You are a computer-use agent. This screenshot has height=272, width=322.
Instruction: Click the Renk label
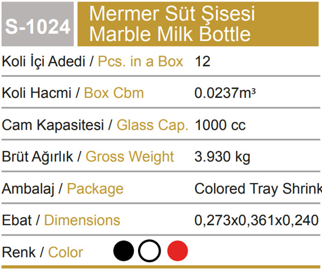pos(19,252)
